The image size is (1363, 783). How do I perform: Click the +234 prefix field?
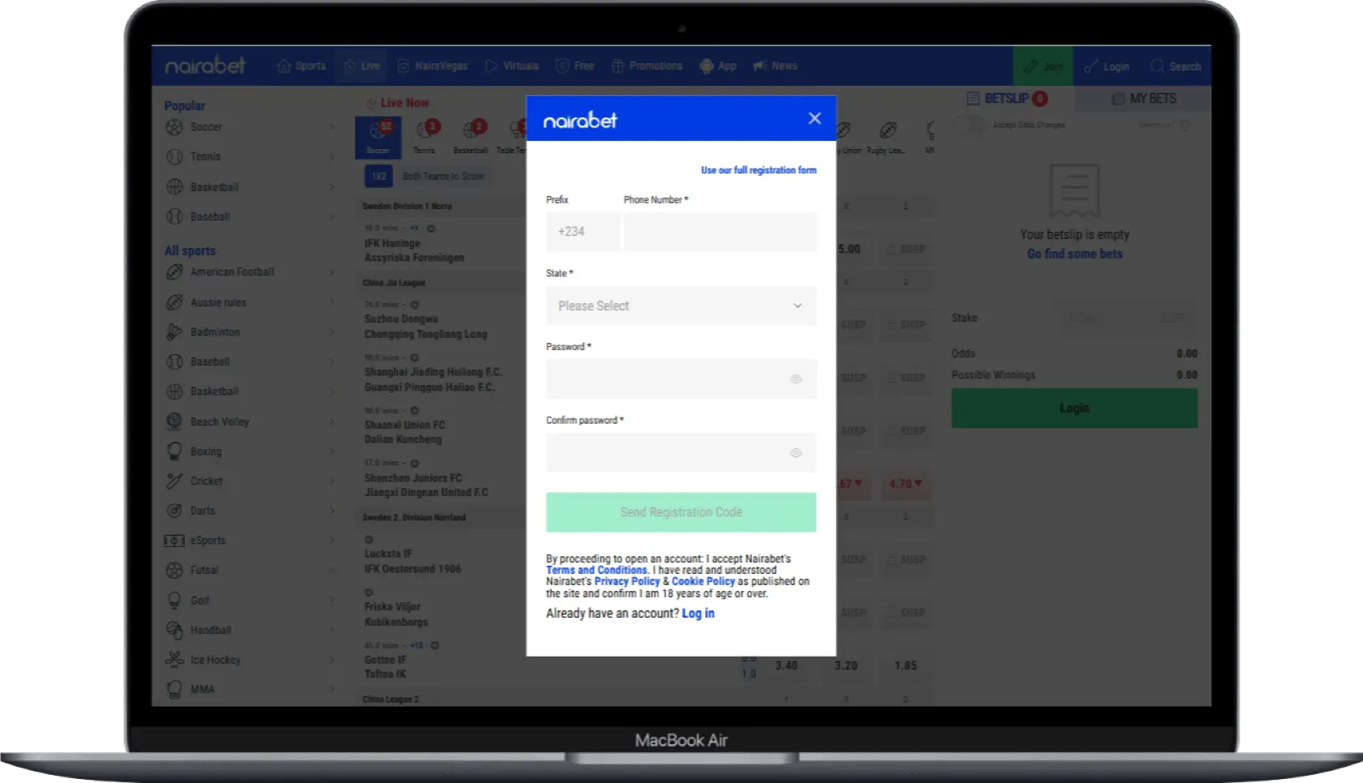click(583, 232)
